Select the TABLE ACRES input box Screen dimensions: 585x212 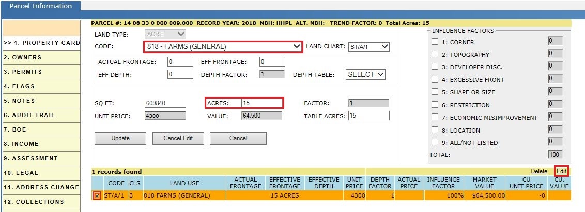tap(369, 116)
